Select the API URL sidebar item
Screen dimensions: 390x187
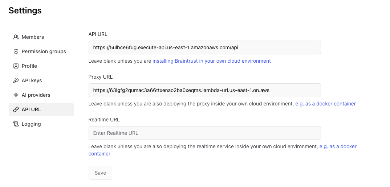41,109
